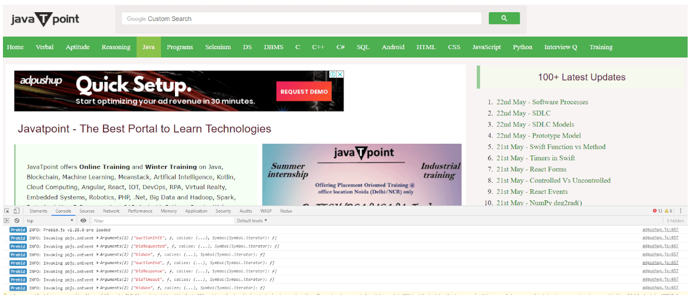Screen dimensions: 690x302
Task: Expand the bidRequested Arguments object
Action: [98, 246]
